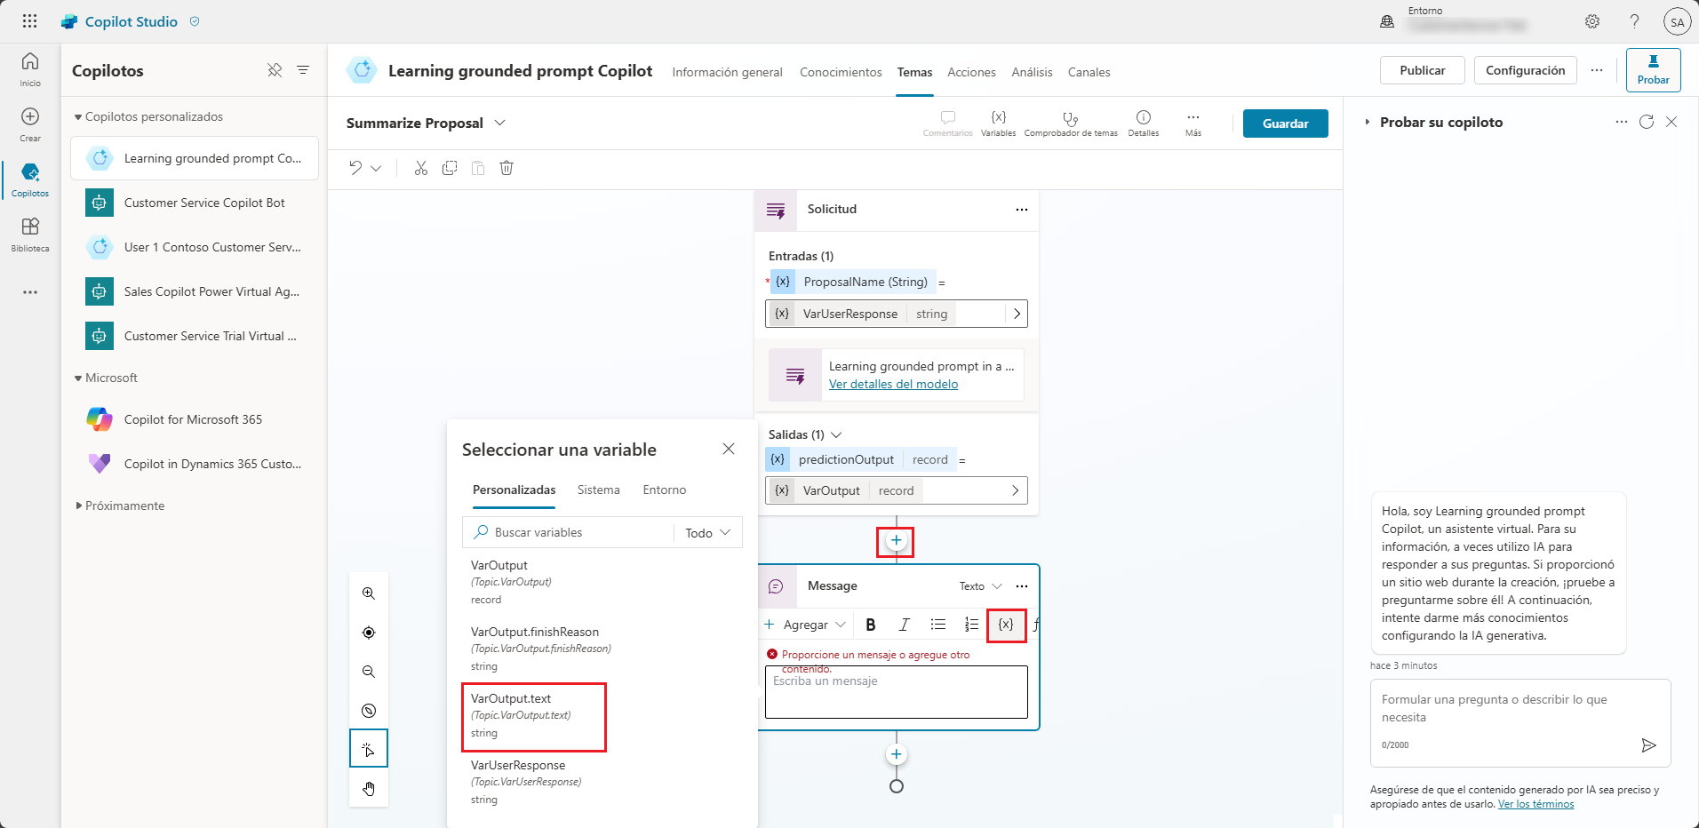This screenshot has width=1699, height=828.
Task: Open Ver detalles del modelo link
Action: coord(893,384)
